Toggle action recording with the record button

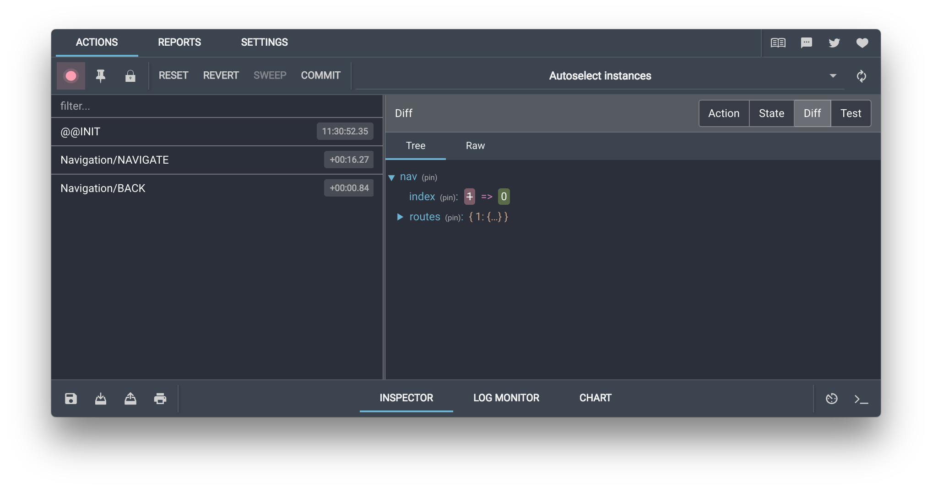point(71,75)
